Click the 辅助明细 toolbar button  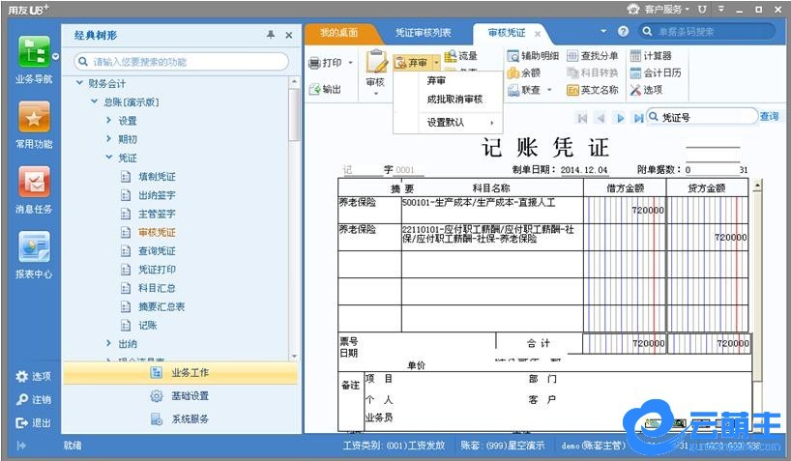click(530, 56)
